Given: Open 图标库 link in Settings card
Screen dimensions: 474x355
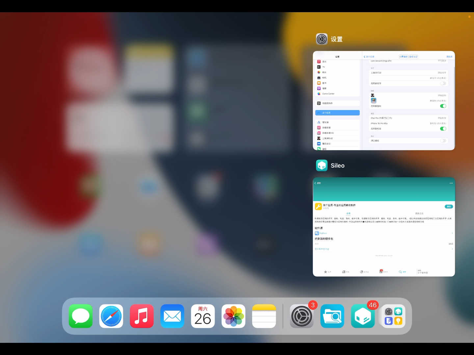Looking at the screenshot, I should [x=449, y=57].
